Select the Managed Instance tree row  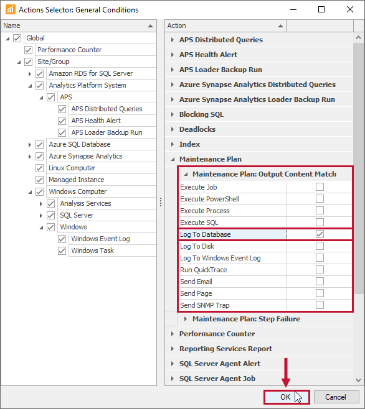[101, 180]
